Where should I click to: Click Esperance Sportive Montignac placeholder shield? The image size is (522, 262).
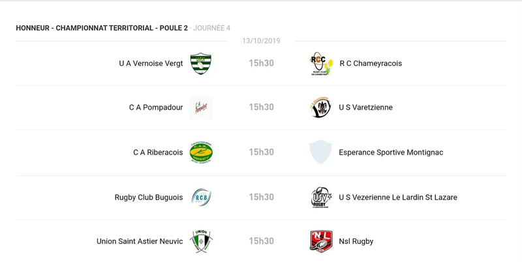pos(320,153)
